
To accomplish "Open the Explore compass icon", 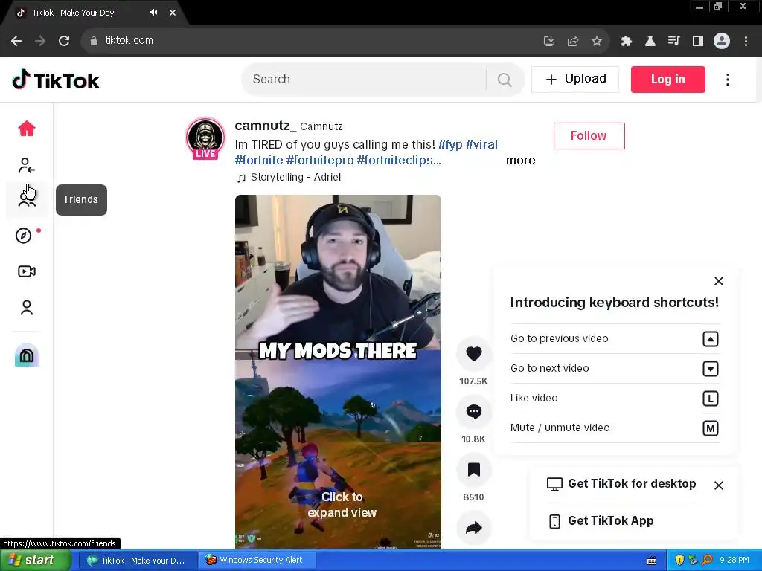I will [x=23, y=236].
